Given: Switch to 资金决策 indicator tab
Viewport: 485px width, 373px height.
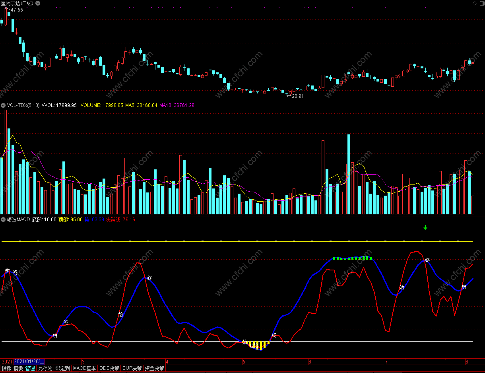Looking at the screenshot, I should 154,369.
